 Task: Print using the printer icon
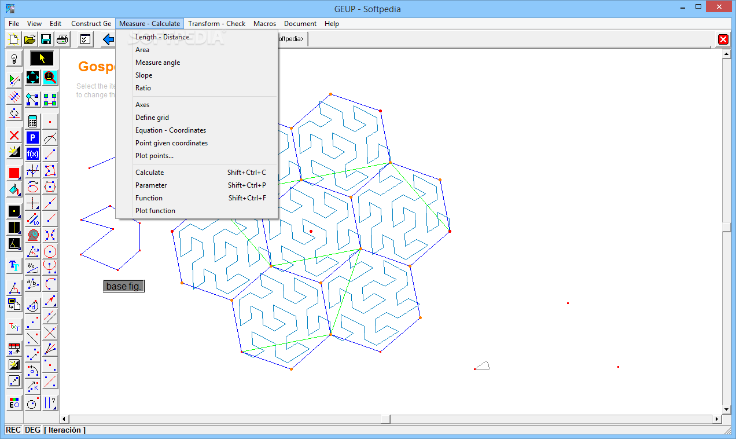tap(62, 39)
